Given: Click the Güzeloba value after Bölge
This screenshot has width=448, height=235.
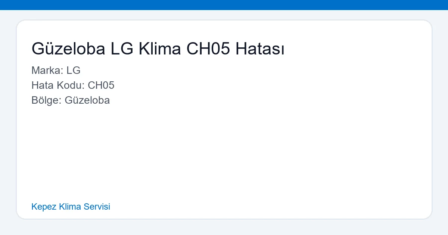Looking at the screenshot, I should (87, 100).
